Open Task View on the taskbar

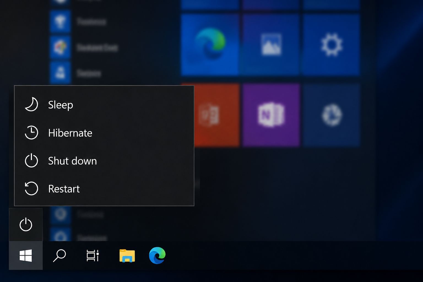pos(93,256)
